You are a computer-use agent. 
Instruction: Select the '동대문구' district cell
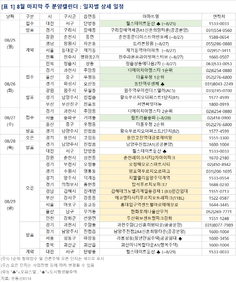pyautogui.click(x=70, y=51)
